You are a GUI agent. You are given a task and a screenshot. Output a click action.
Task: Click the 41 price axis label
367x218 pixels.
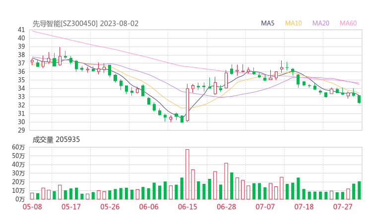coord(21,30)
